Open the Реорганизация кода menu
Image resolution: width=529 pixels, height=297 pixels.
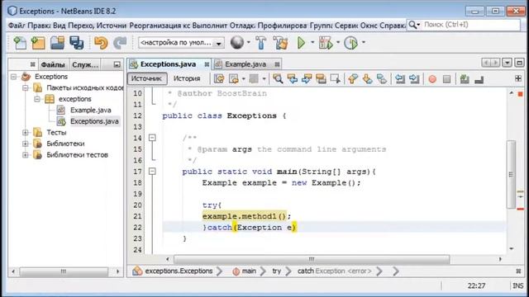160,26
